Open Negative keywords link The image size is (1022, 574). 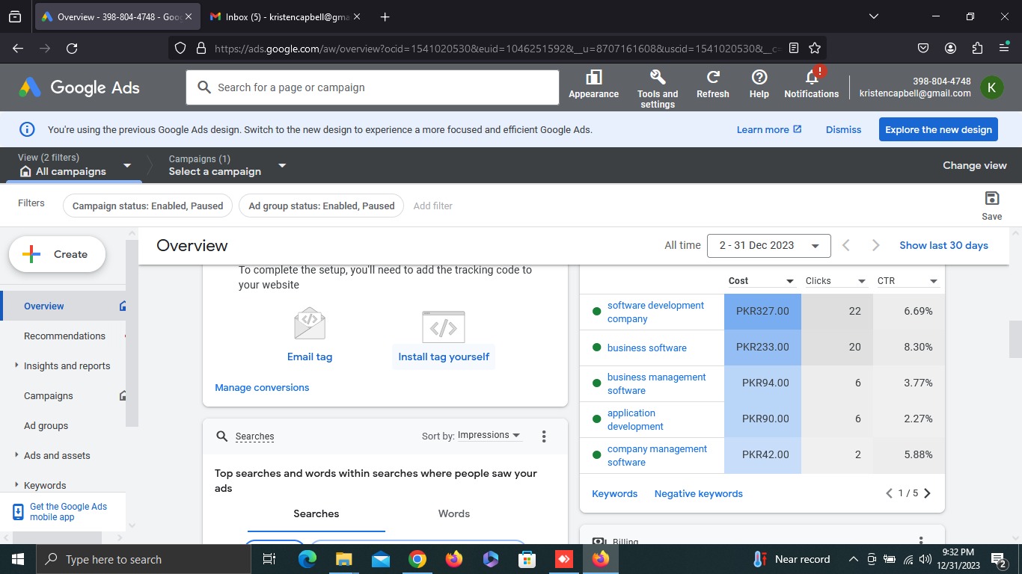699,493
